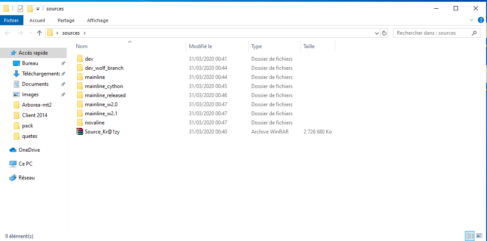The image size is (487, 241).
Task: Open Client 2014 folder in sidebar
Action: point(35,115)
